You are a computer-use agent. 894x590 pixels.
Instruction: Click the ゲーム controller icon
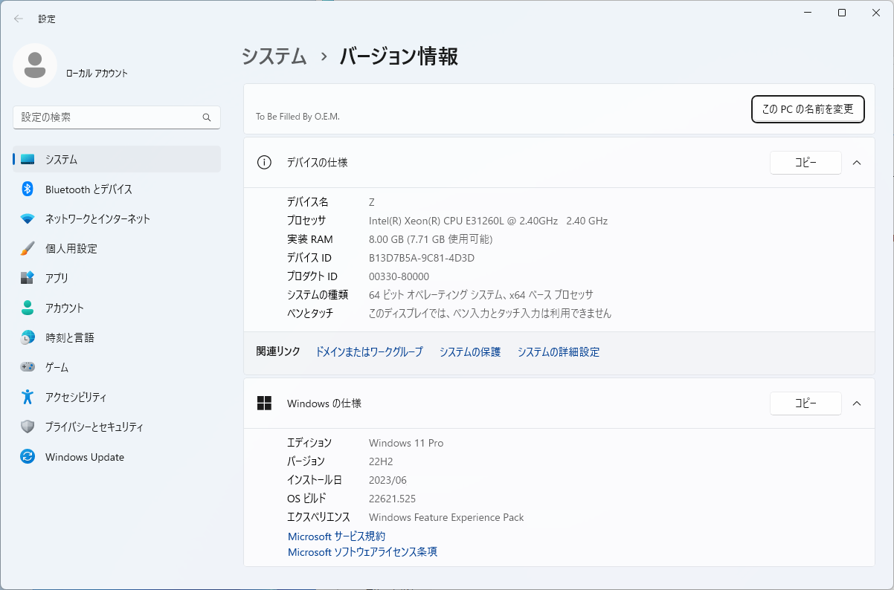tap(28, 367)
